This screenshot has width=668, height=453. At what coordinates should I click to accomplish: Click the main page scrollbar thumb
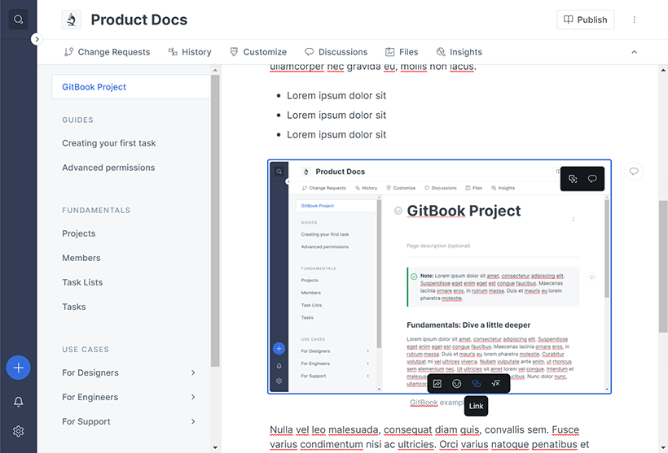663,266
